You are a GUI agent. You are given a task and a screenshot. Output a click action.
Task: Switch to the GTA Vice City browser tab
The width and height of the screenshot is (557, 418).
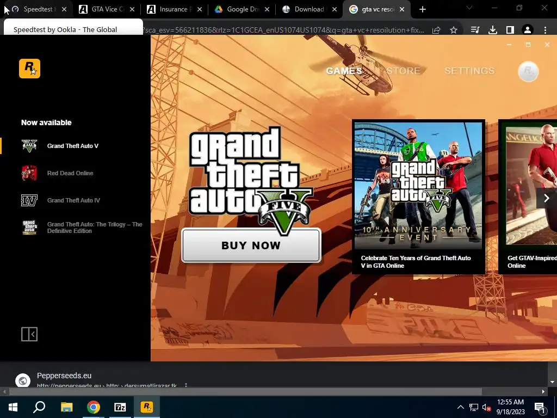(x=107, y=9)
